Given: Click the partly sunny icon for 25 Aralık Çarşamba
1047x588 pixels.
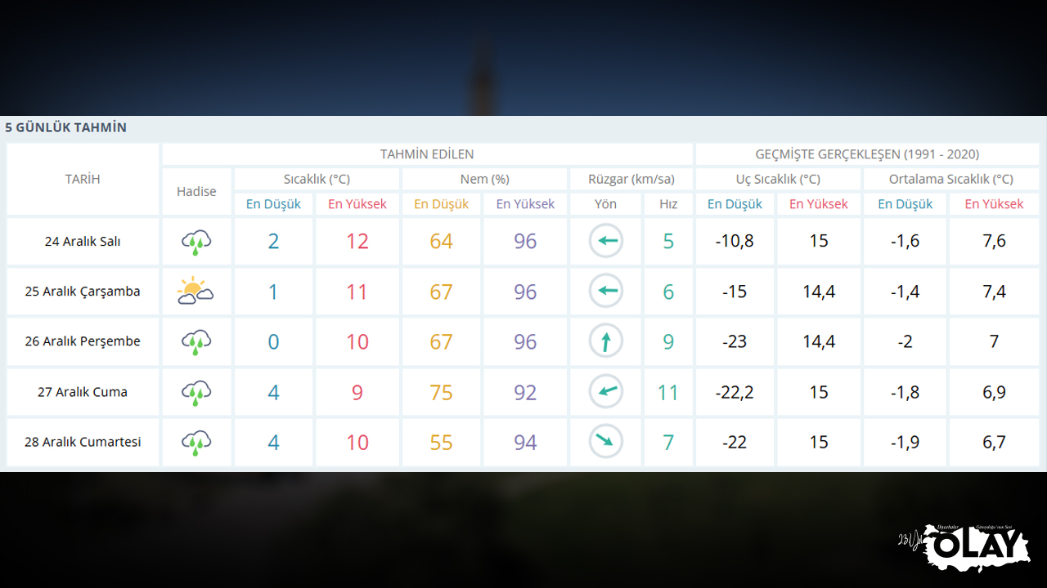Looking at the screenshot, I should [195, 291].
